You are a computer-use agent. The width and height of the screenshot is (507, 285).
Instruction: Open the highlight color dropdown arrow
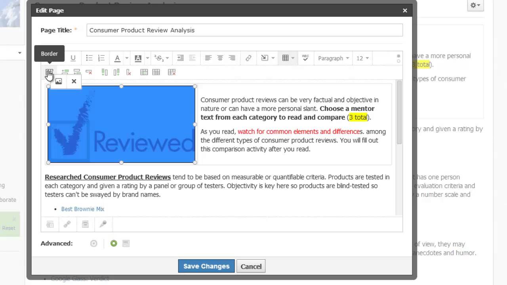point(147,58)
